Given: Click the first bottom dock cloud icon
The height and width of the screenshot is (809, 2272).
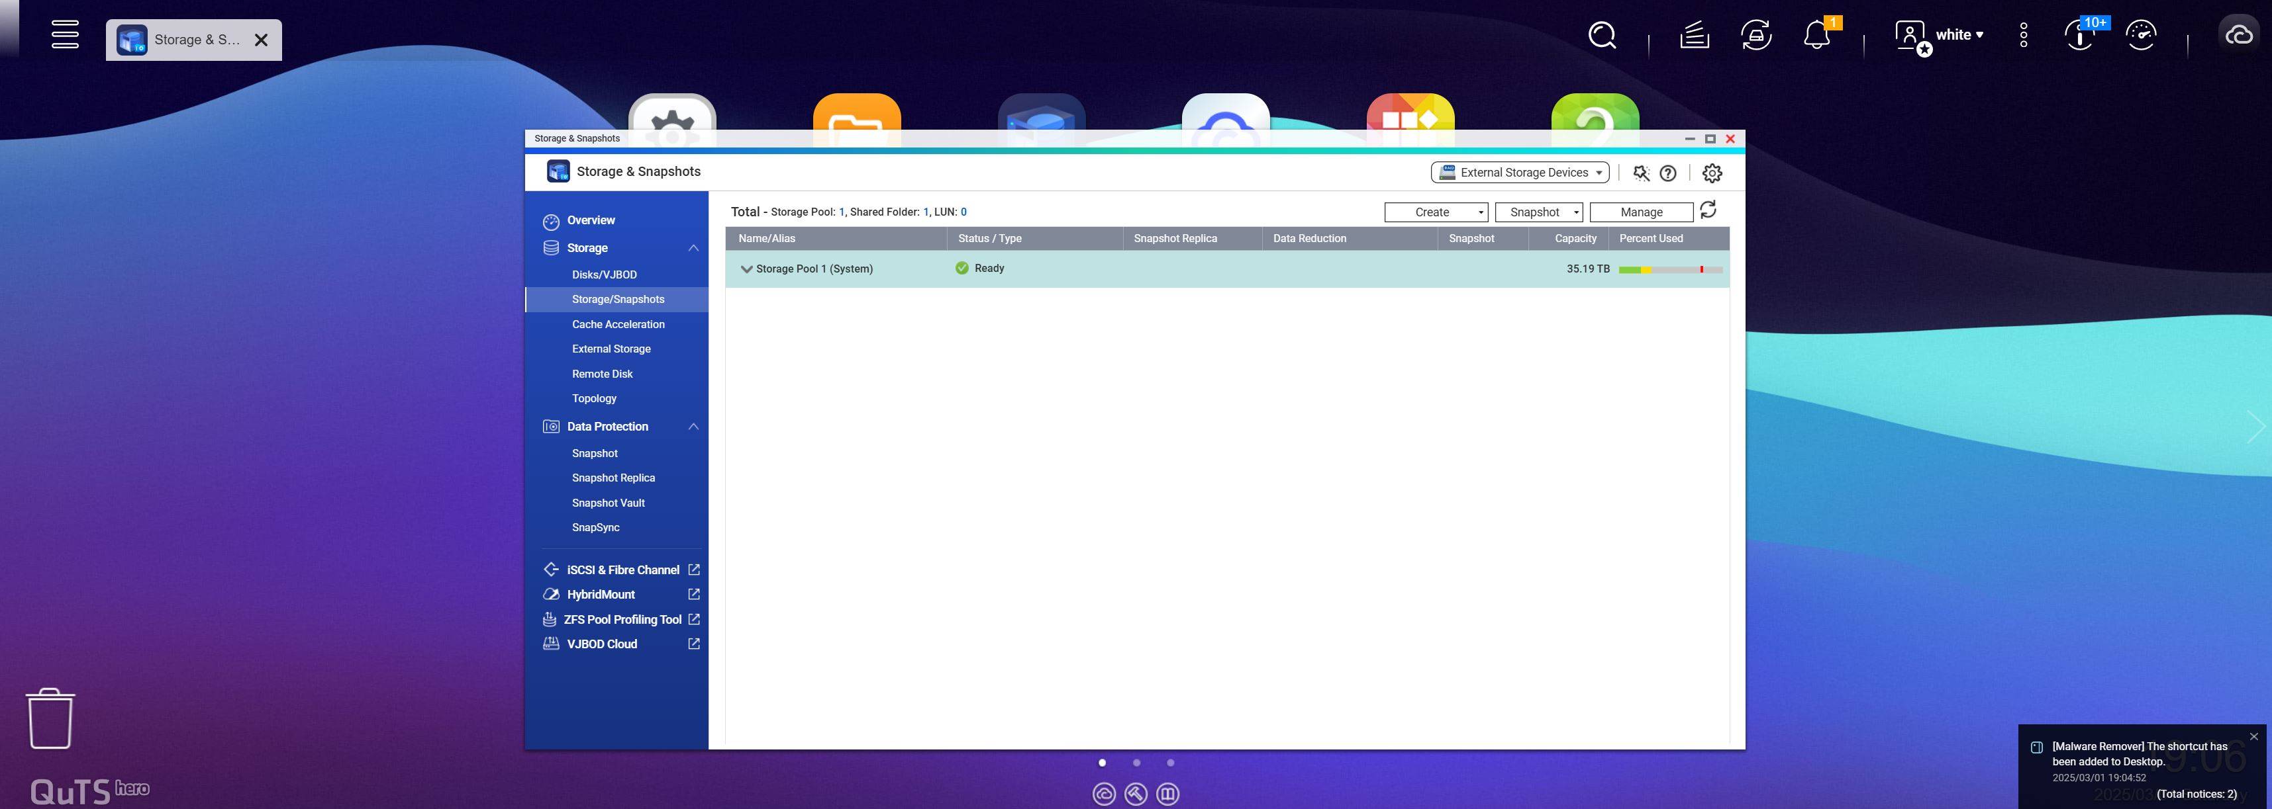Looking at the screenshot, I should click(1103, 794).
